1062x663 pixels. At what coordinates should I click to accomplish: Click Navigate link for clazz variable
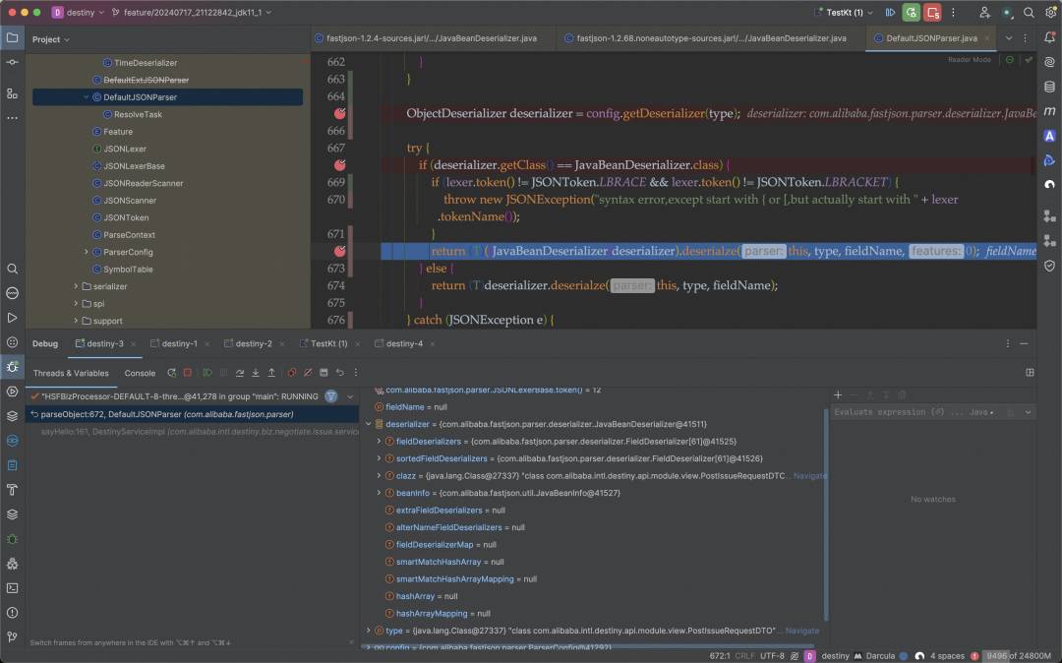[x=809, y=475]
